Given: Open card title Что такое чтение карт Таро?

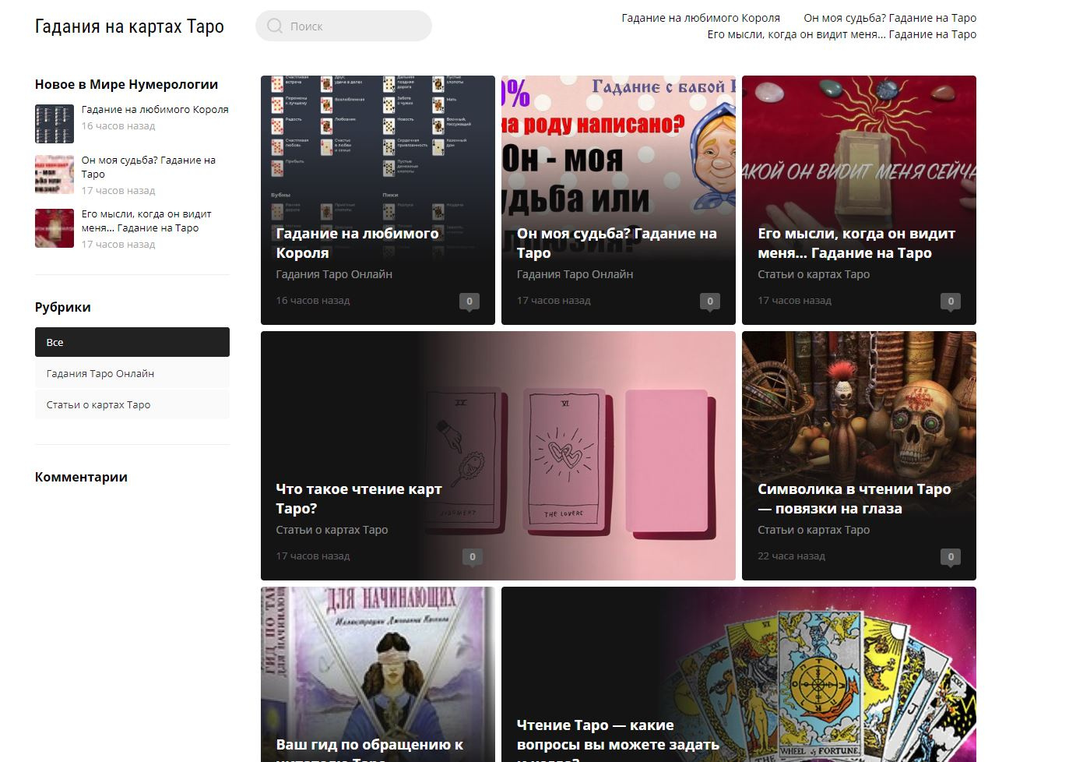Looking at the screenshot, I should (359, 499).
